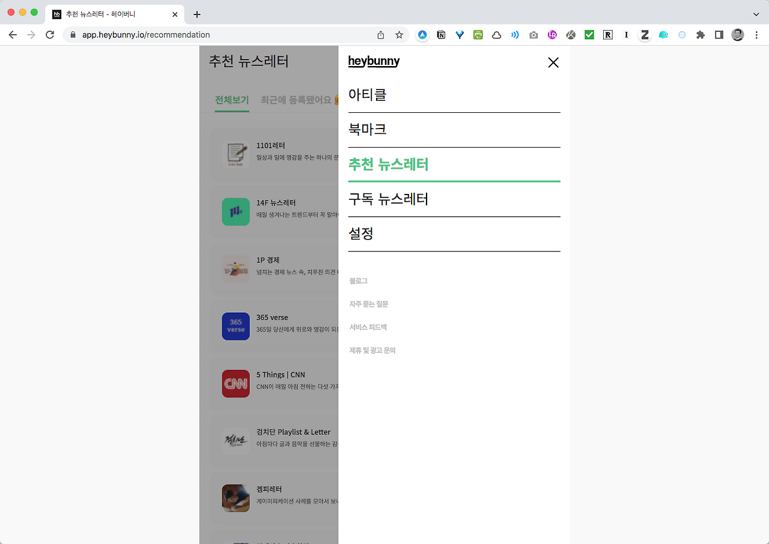Open the 설정 menu item
The width and height of the screenshot is (769, 544).
point(454,234)
